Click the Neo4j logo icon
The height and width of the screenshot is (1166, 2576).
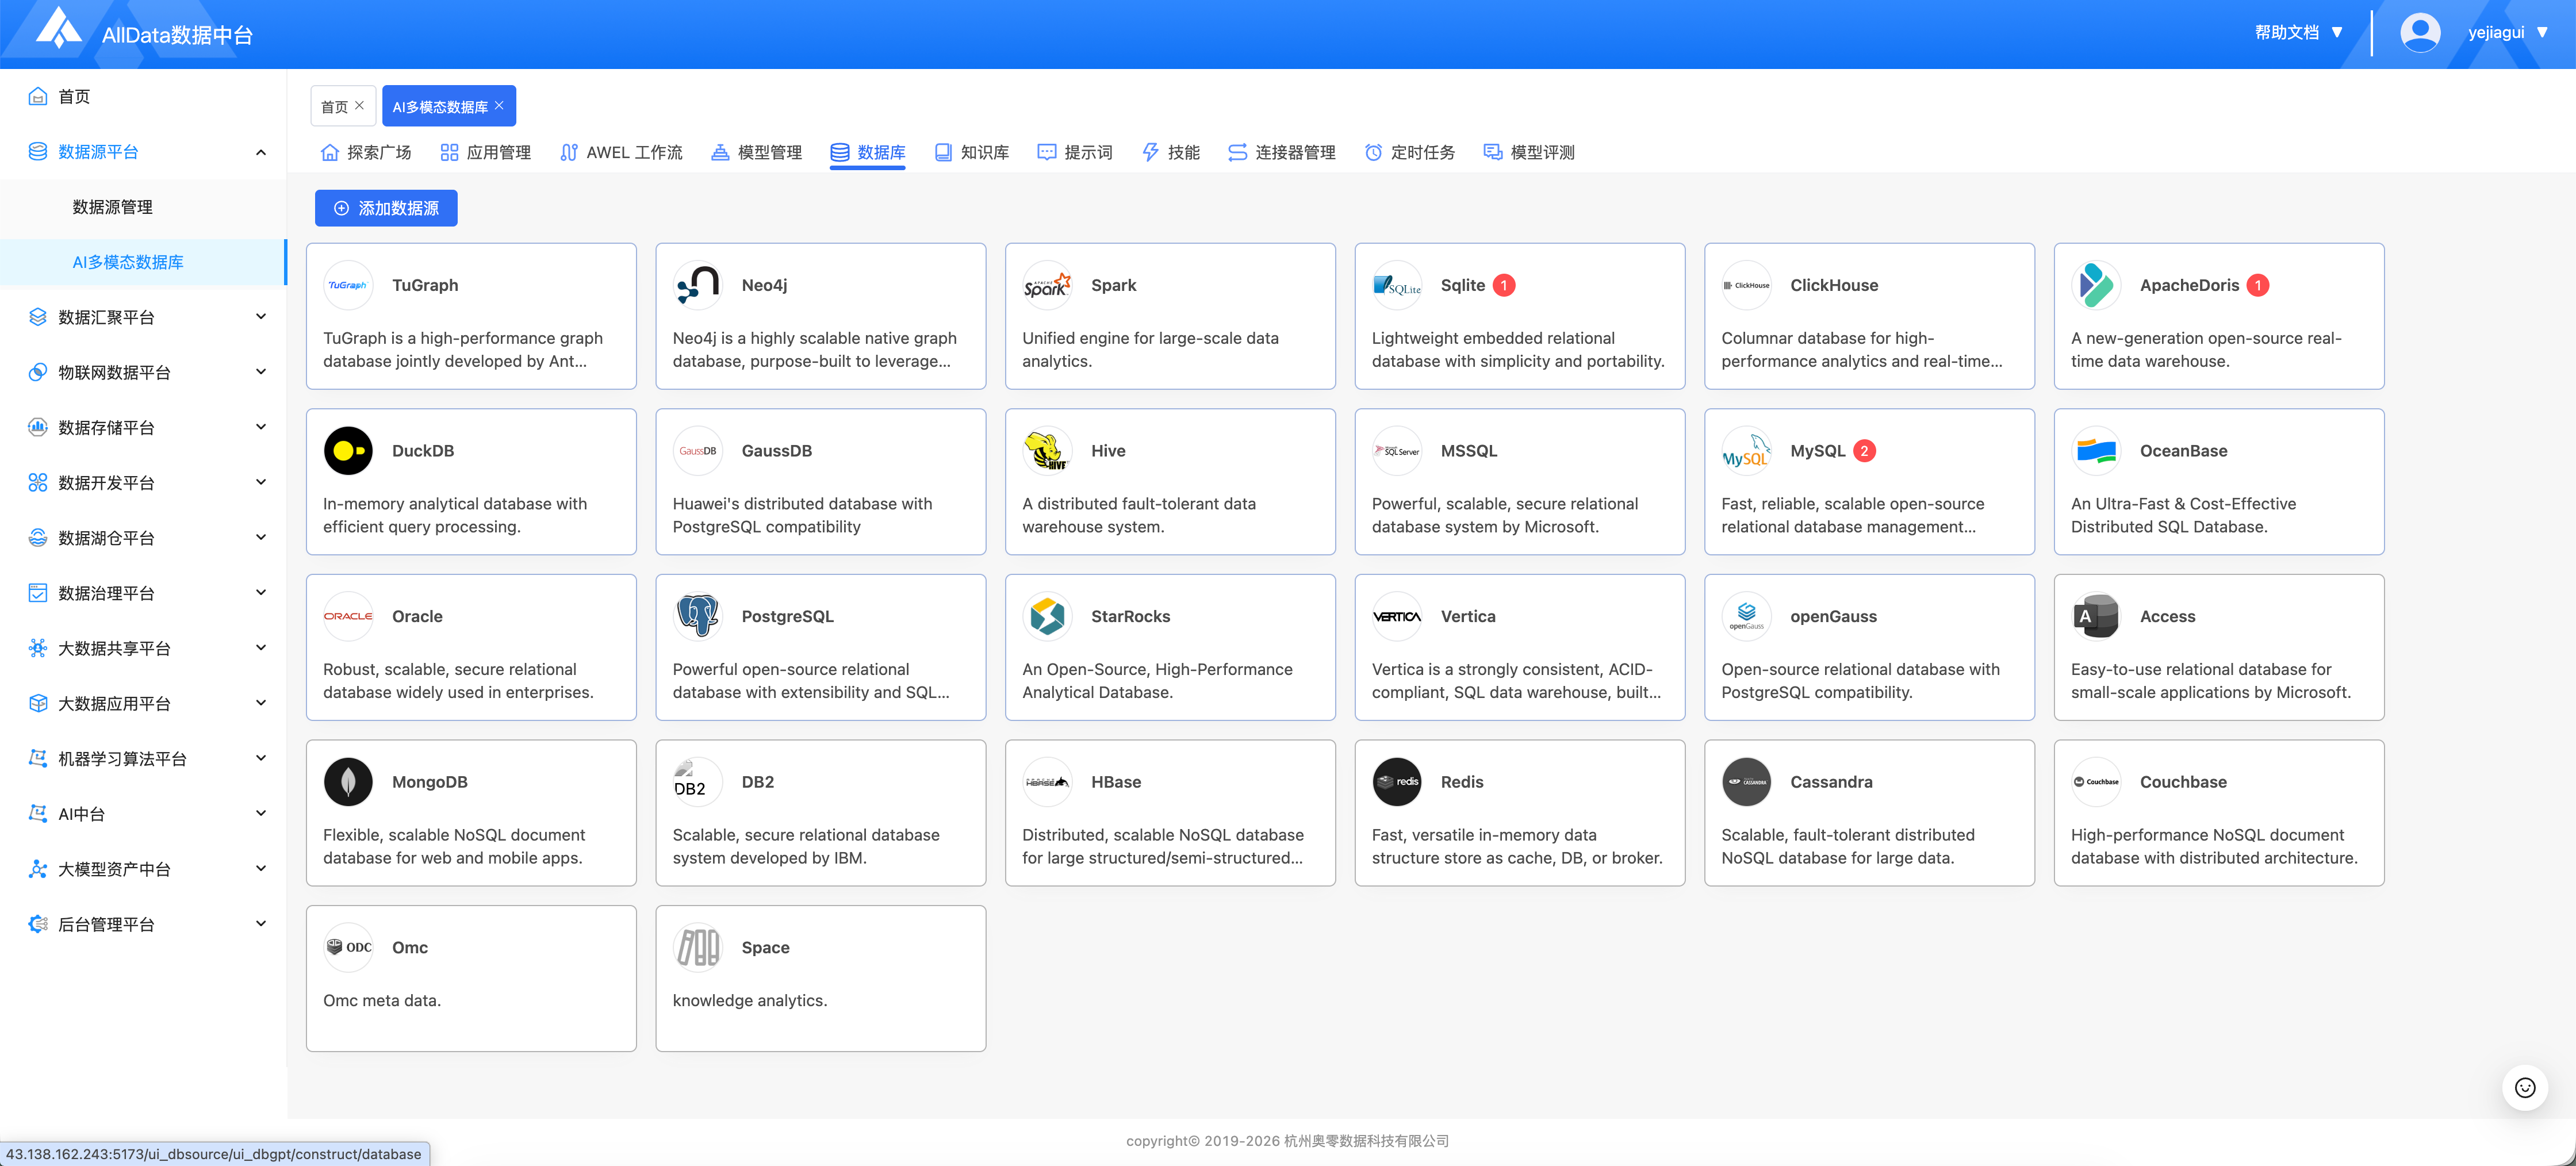(x=697, y=285)
